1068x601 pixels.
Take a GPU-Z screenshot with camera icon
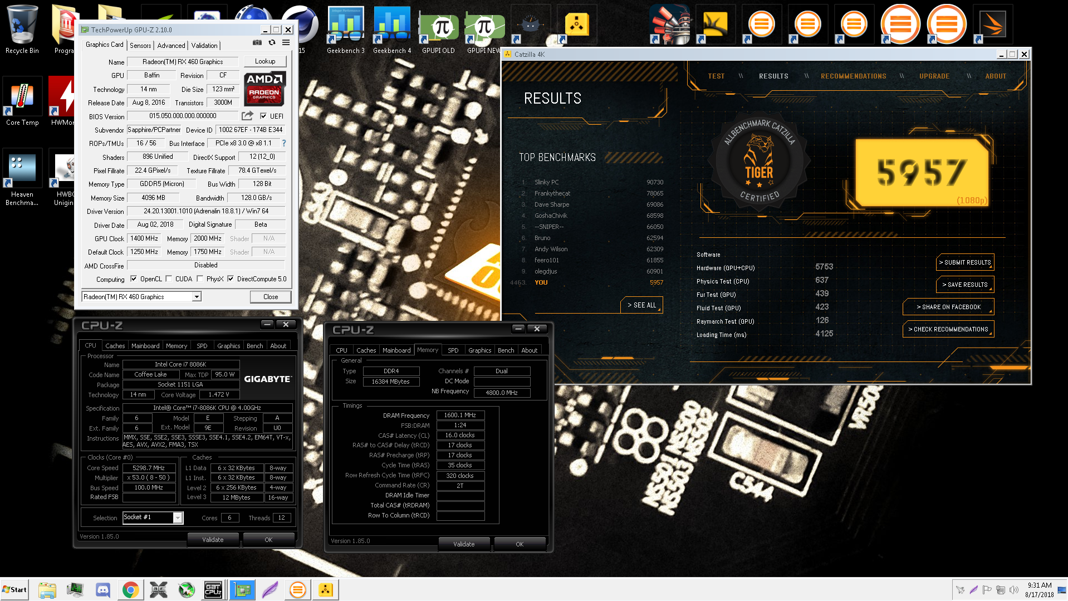257,42
